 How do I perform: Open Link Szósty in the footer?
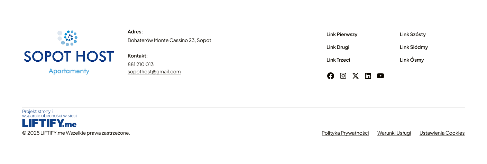click(413, 34)
